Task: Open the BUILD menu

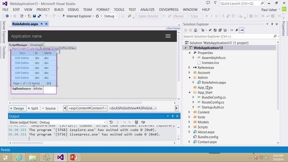Action: (x=59, y=9)
